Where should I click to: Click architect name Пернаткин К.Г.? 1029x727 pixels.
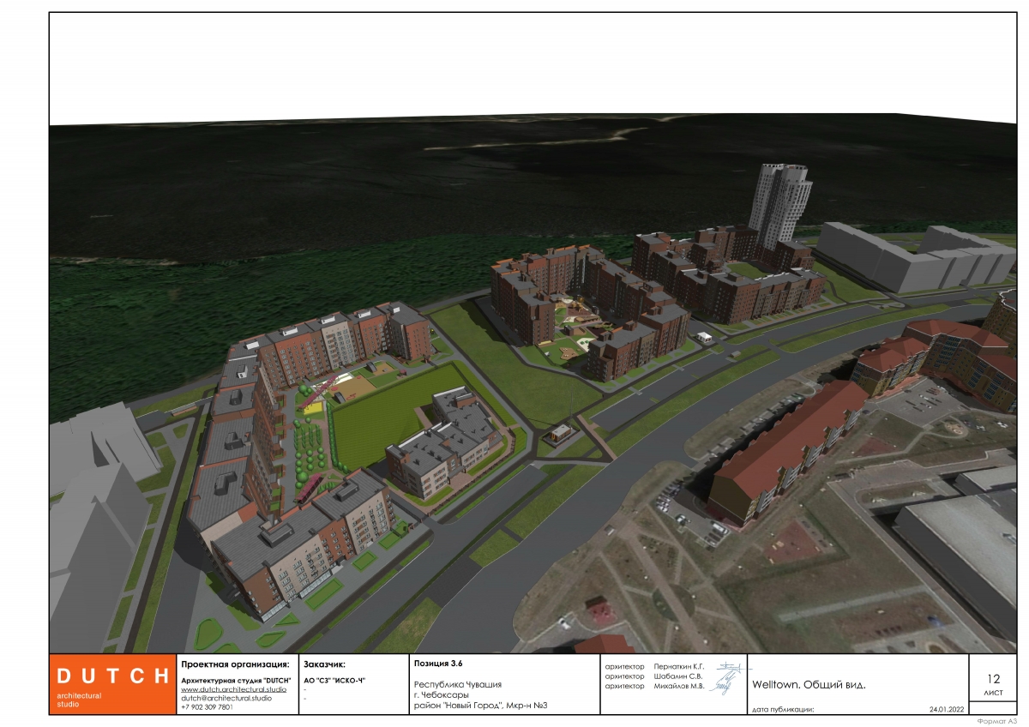point(678,666)
